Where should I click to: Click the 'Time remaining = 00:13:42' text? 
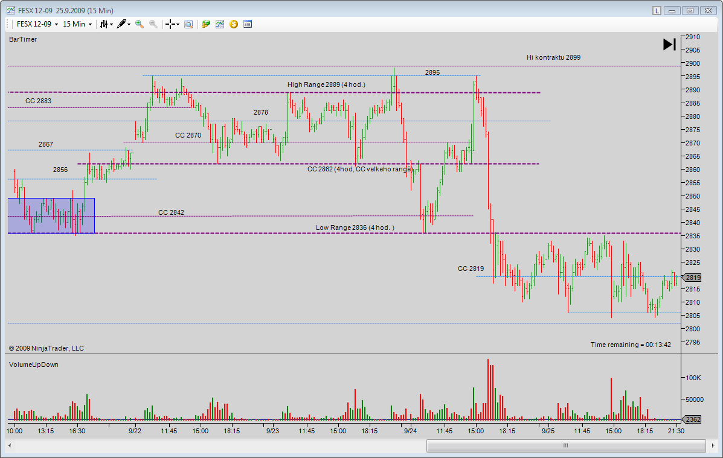631,345
